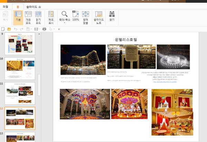Screen dimensions: 207x142
Task: Switch to 개요 모드 outline view
Action: (x=28, y=18)
